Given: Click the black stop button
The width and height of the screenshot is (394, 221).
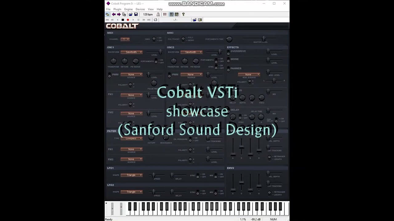Looking at the screenshot, I should [x=123, y=20].
